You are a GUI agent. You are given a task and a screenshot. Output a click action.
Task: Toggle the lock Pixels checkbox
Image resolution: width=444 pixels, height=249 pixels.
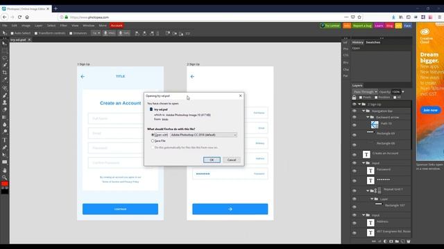(361, 98)
